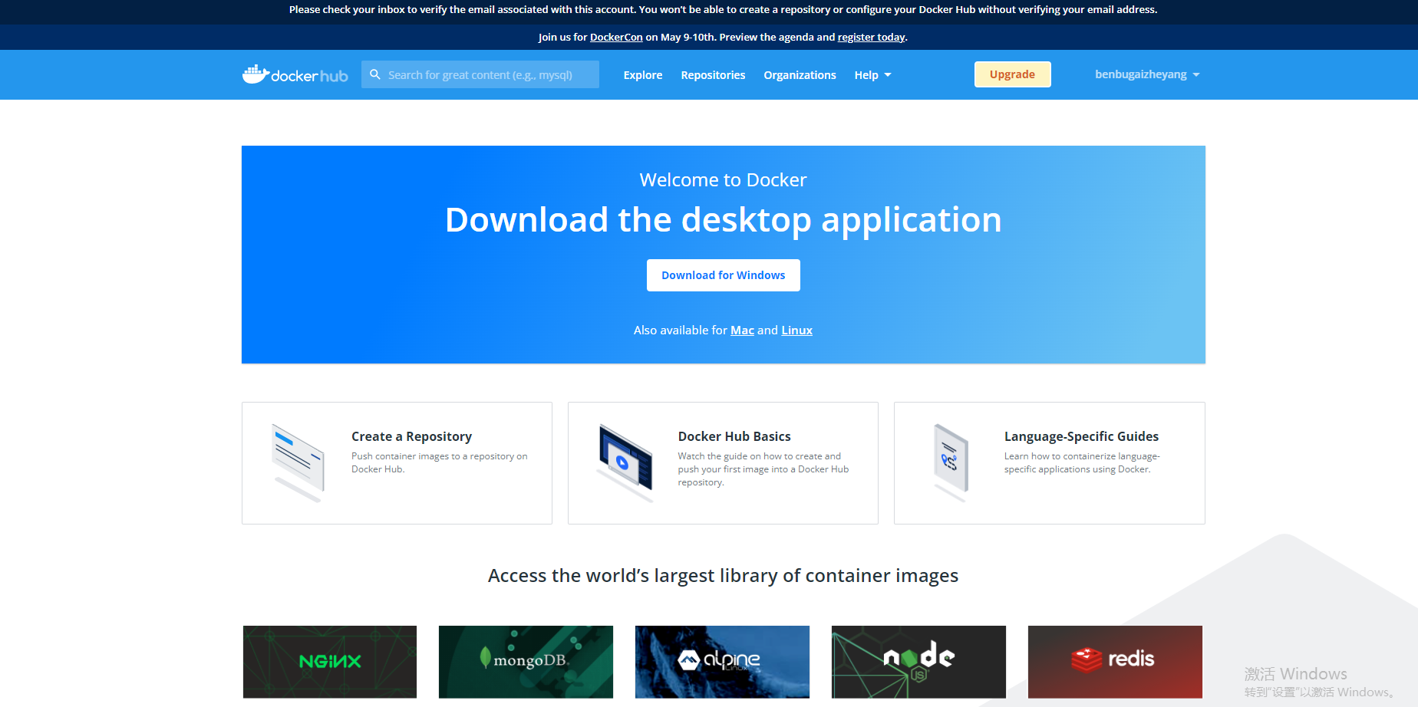Follow the Mac download link
This screenshot has width=1418, height=707.
tap(742, 330)
